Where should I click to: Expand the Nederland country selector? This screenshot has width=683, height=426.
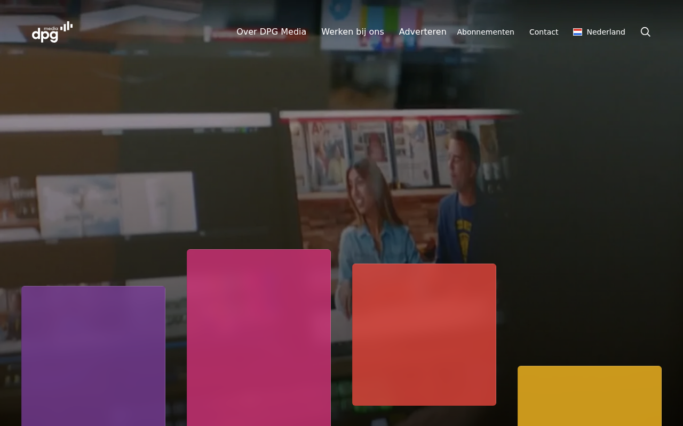[599, 32]
